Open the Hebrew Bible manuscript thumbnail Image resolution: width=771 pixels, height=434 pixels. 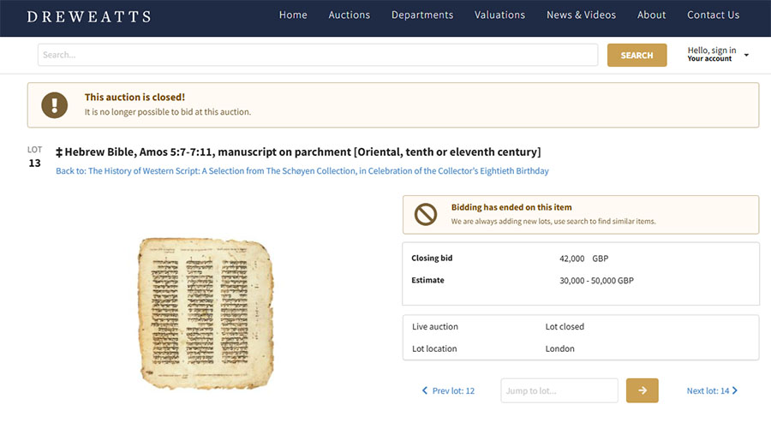tap(206, 313)
